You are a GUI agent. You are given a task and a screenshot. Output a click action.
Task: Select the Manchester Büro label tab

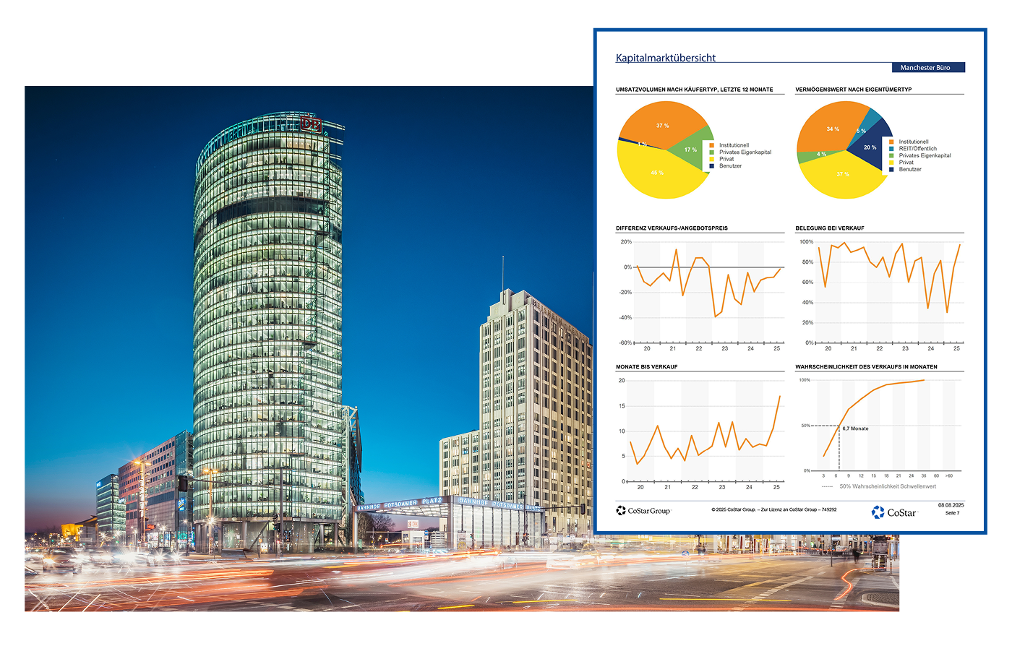pos(925,68)
